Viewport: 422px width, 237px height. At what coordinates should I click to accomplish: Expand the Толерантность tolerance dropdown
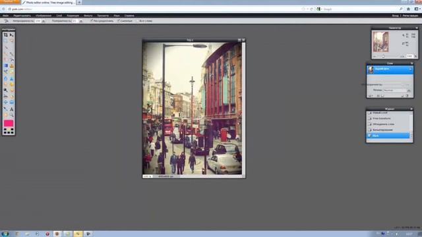pos(81,21)
